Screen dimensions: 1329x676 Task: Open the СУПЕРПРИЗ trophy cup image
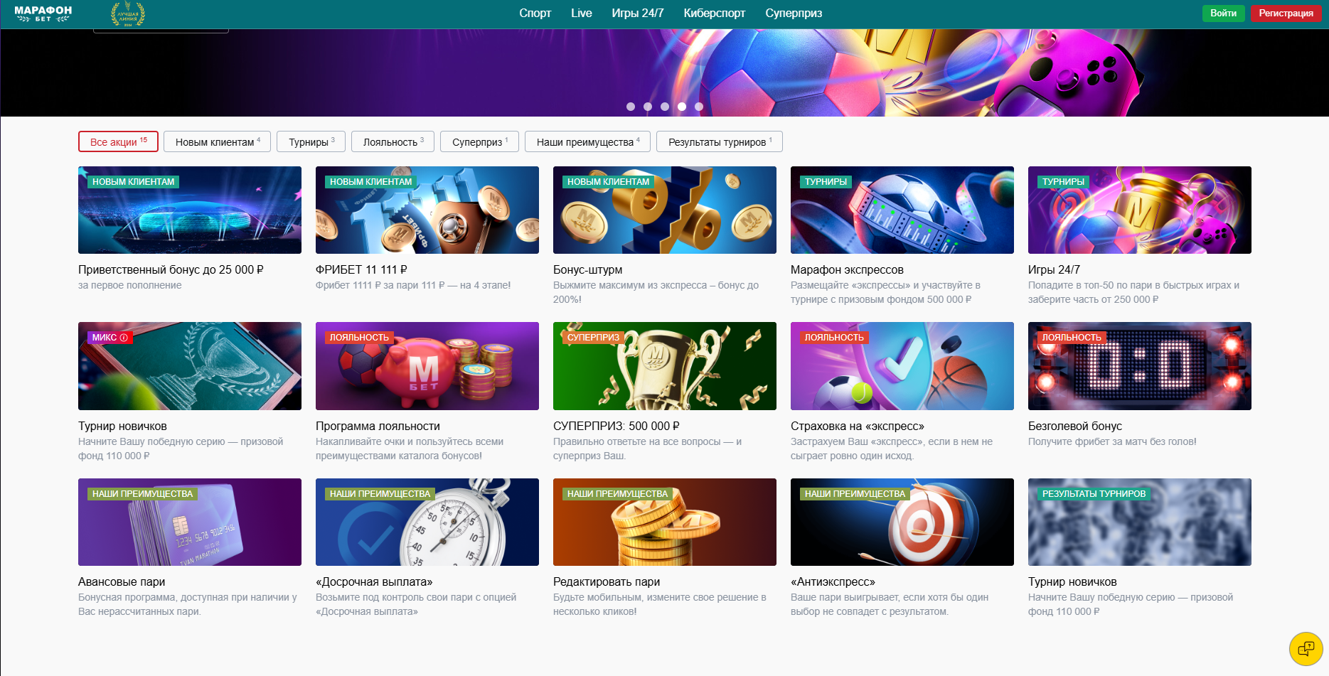coord(664,366)
